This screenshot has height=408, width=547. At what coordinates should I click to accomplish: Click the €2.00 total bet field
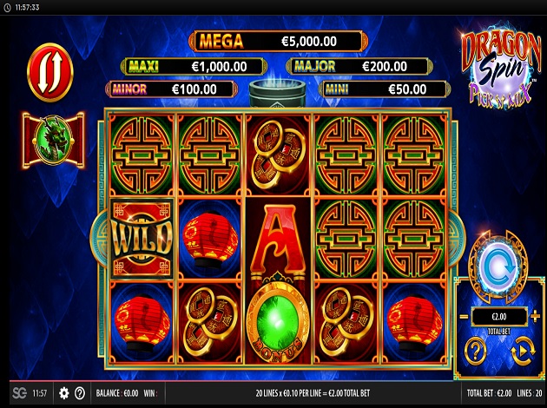tap(499, 316)
